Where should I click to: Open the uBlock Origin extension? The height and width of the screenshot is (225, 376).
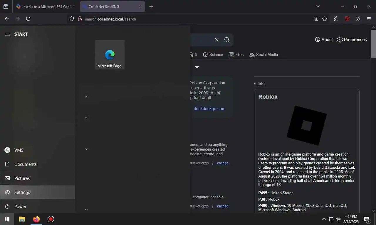point(347,19)
